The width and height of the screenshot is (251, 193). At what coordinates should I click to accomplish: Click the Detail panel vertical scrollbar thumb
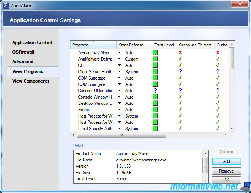point(205,165)
